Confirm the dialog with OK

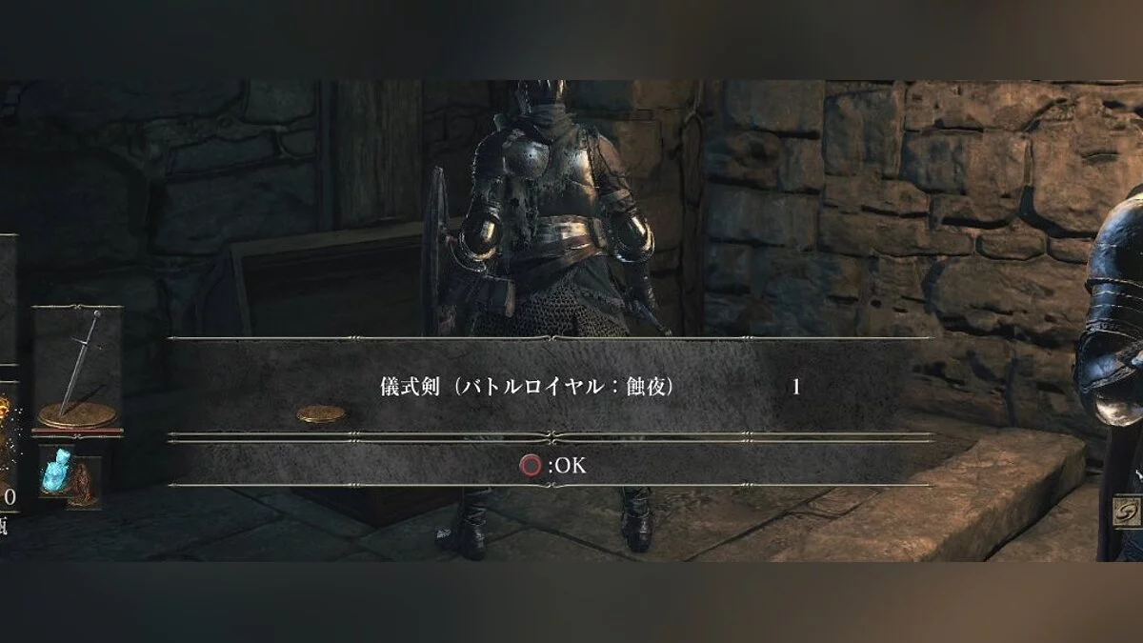tap(552, 466)
